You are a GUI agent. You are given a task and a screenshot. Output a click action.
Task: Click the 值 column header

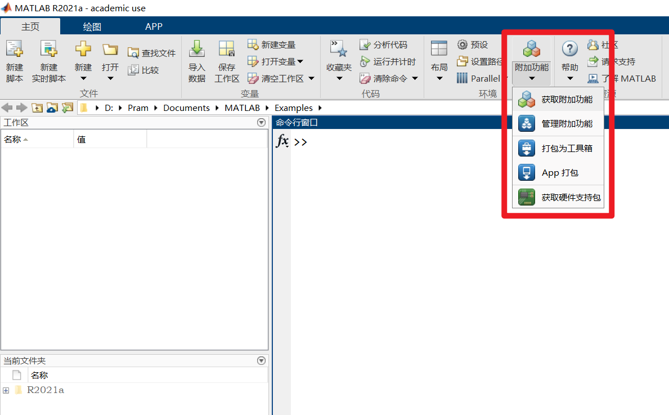click(x=110, y=139)
